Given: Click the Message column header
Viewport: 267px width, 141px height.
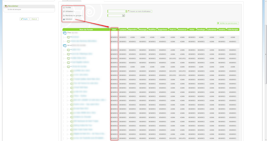Looking at the screenshot, I should tap(143, 30).
